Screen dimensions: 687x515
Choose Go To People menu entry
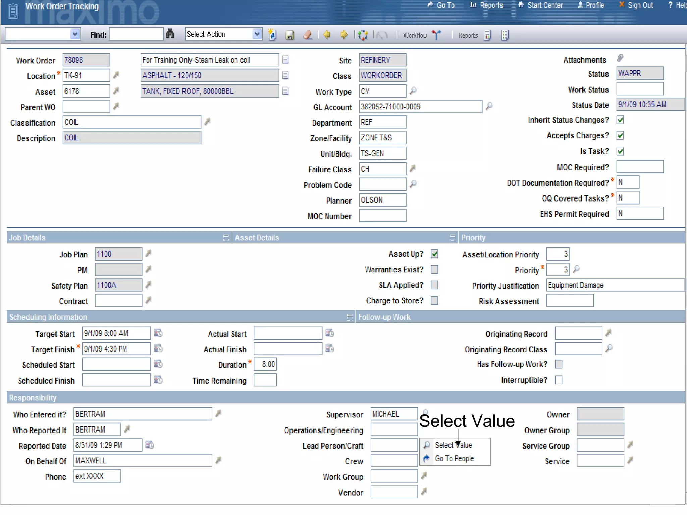[454, 458]
